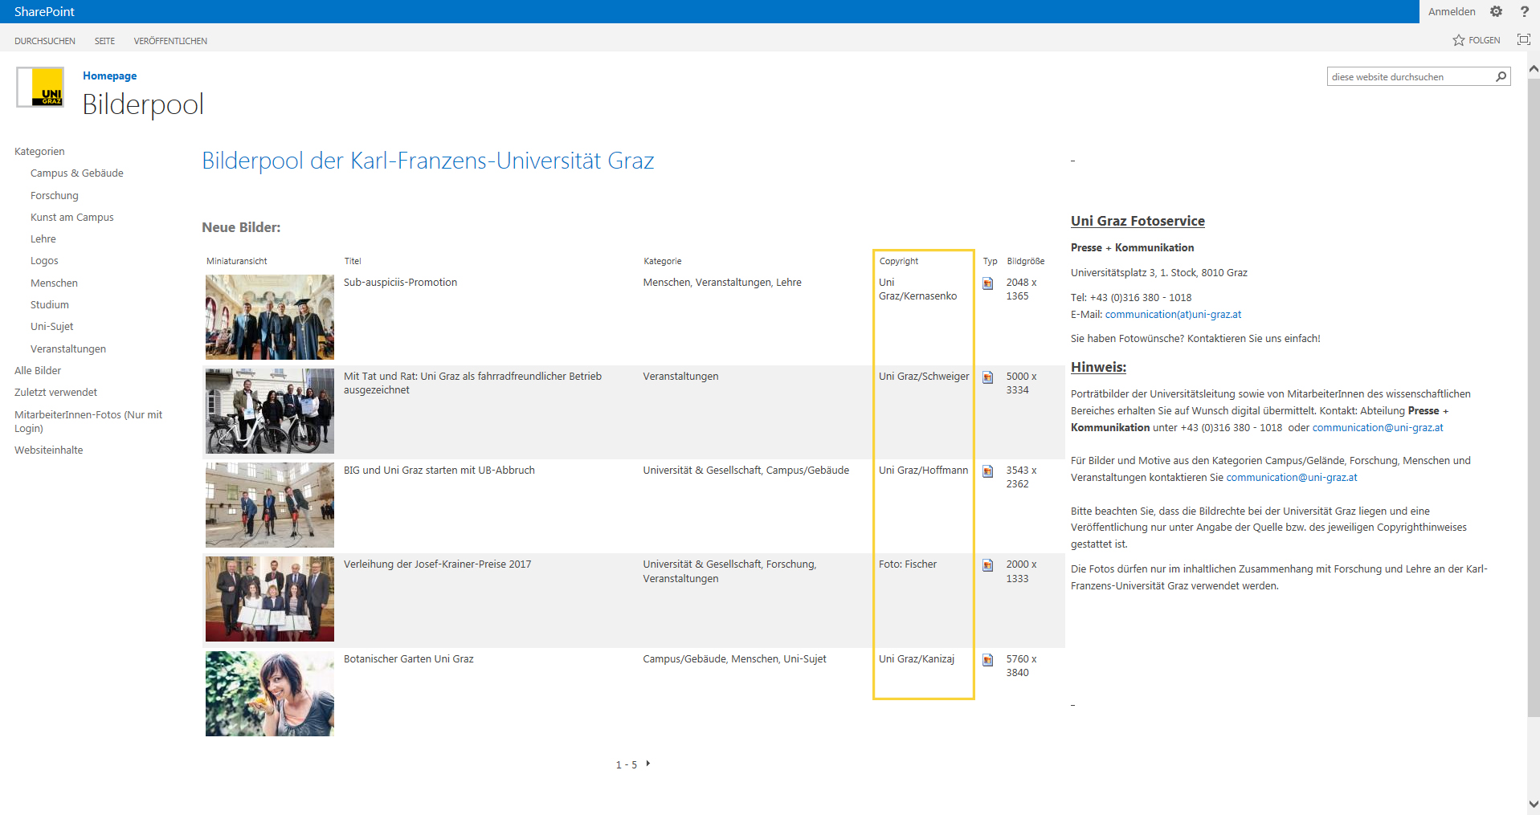Click 'Verleihung der Josef-Krainer-Preise 2017' title

coord(437,564)
